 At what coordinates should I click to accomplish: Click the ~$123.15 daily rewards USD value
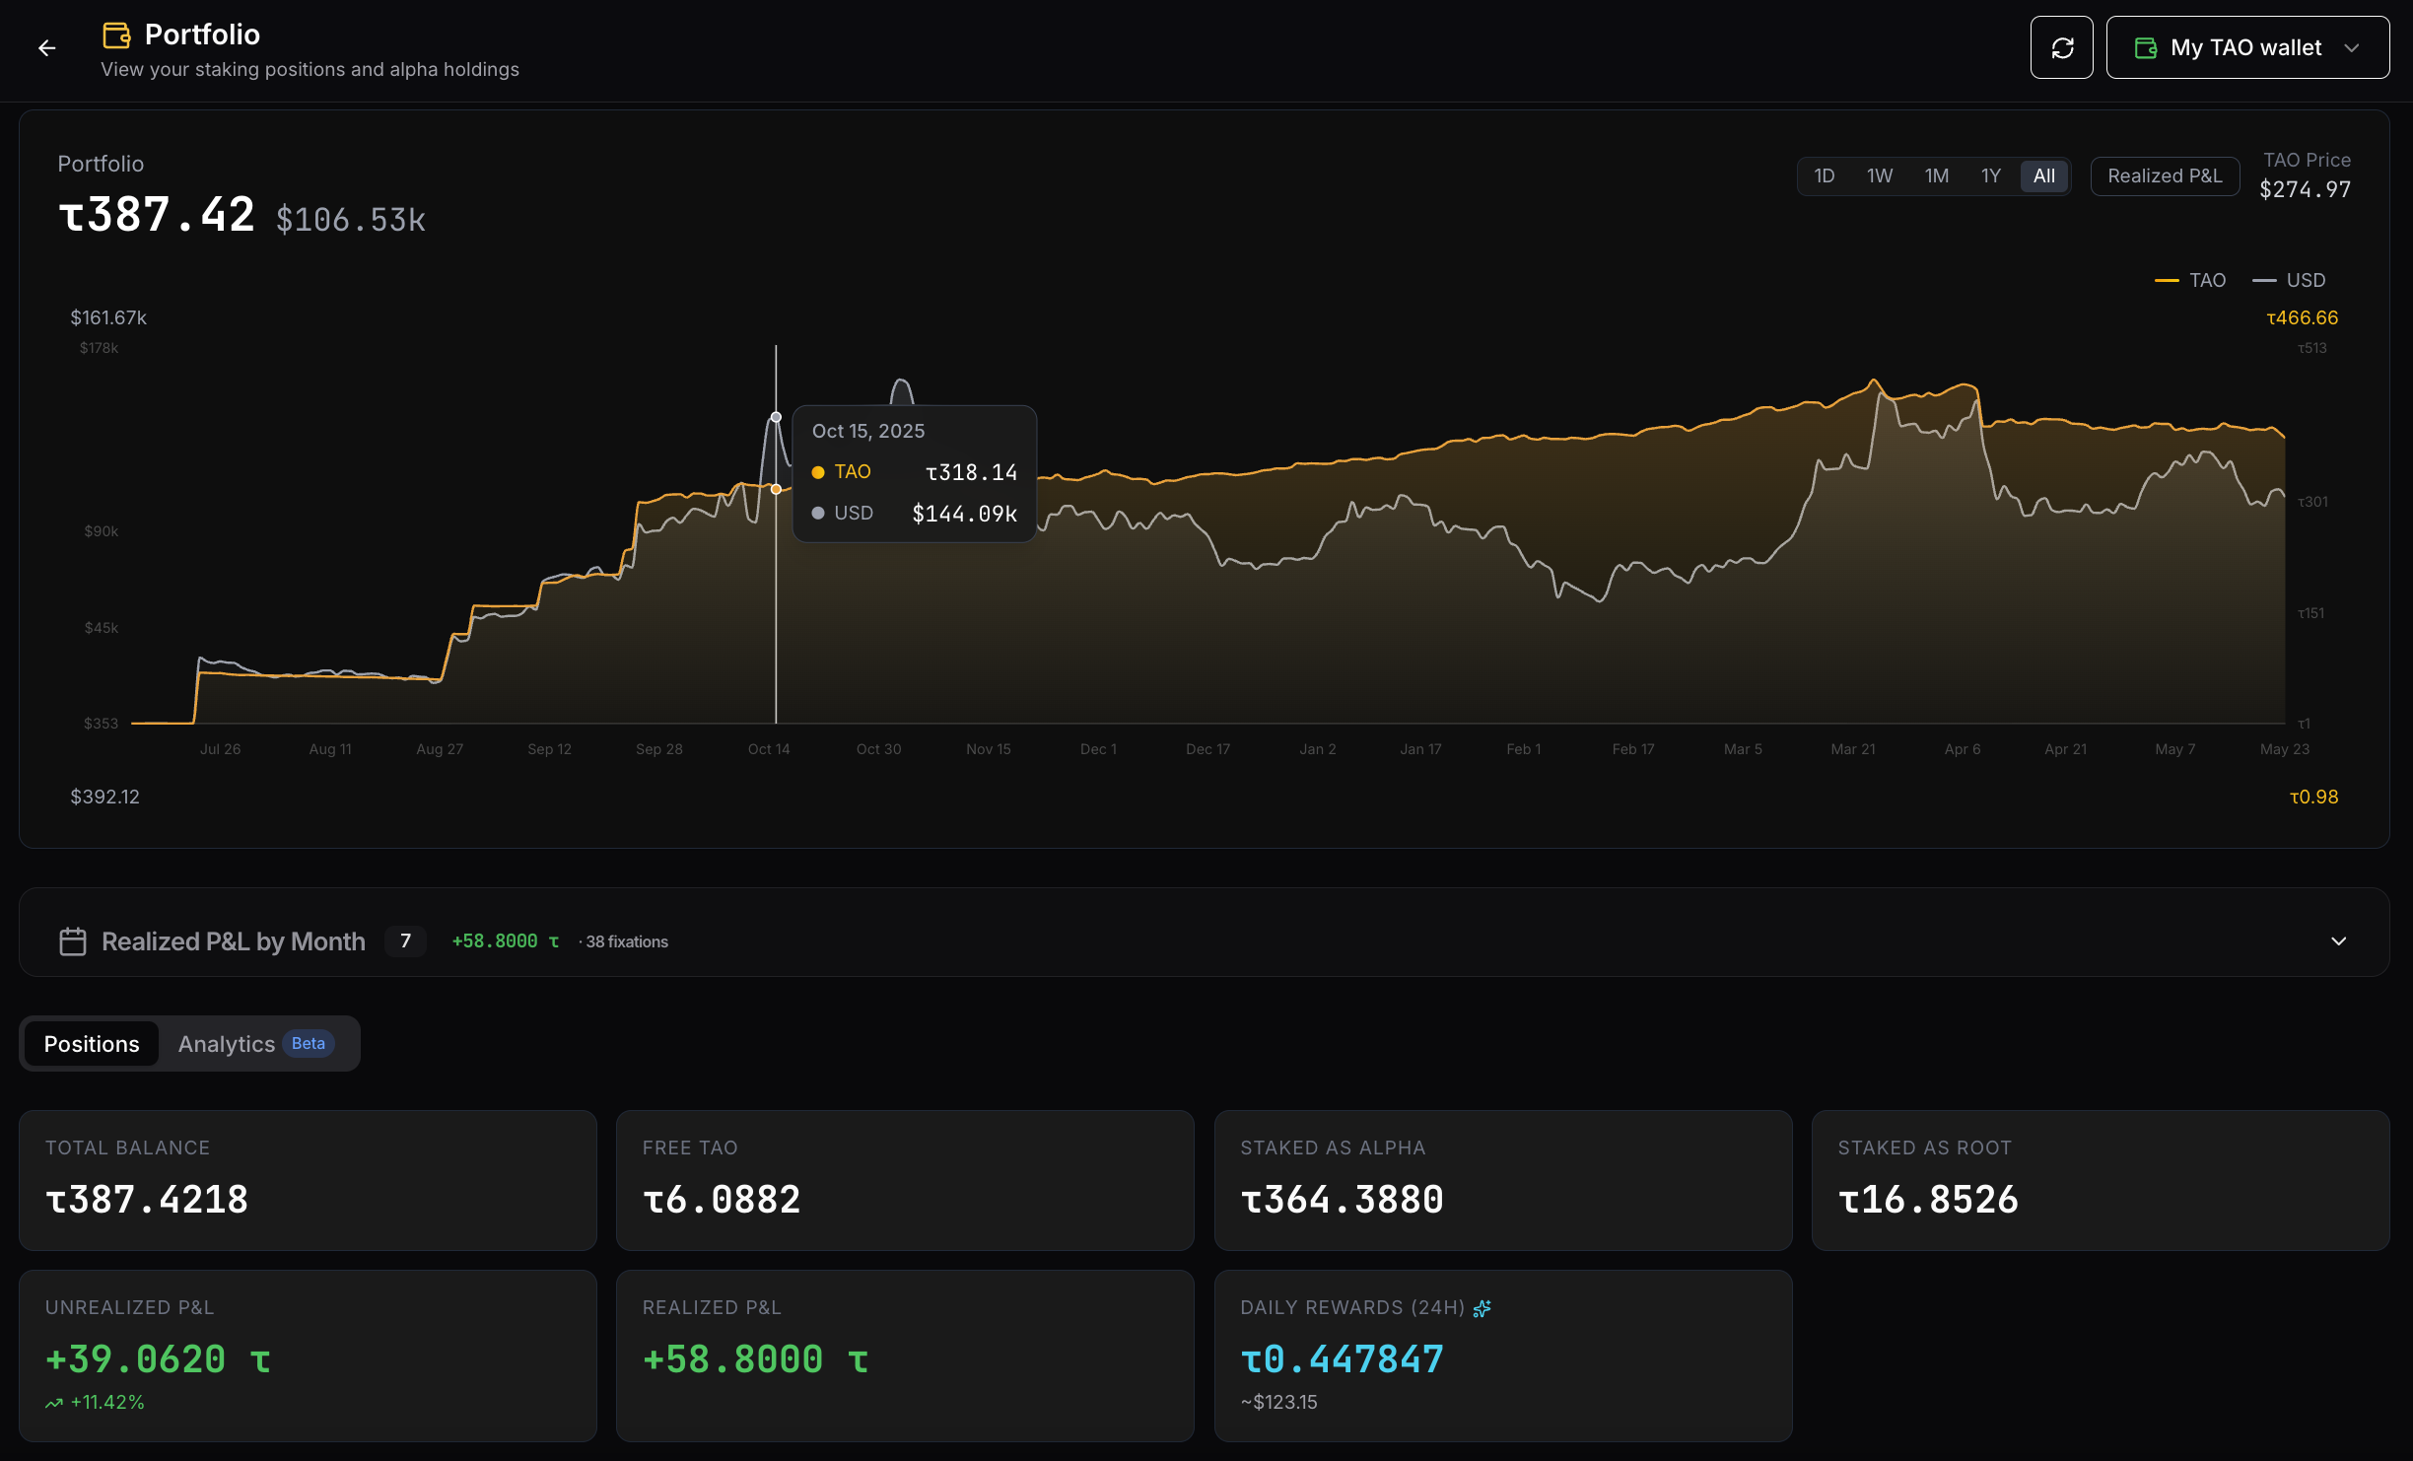click(1279, 1403)
